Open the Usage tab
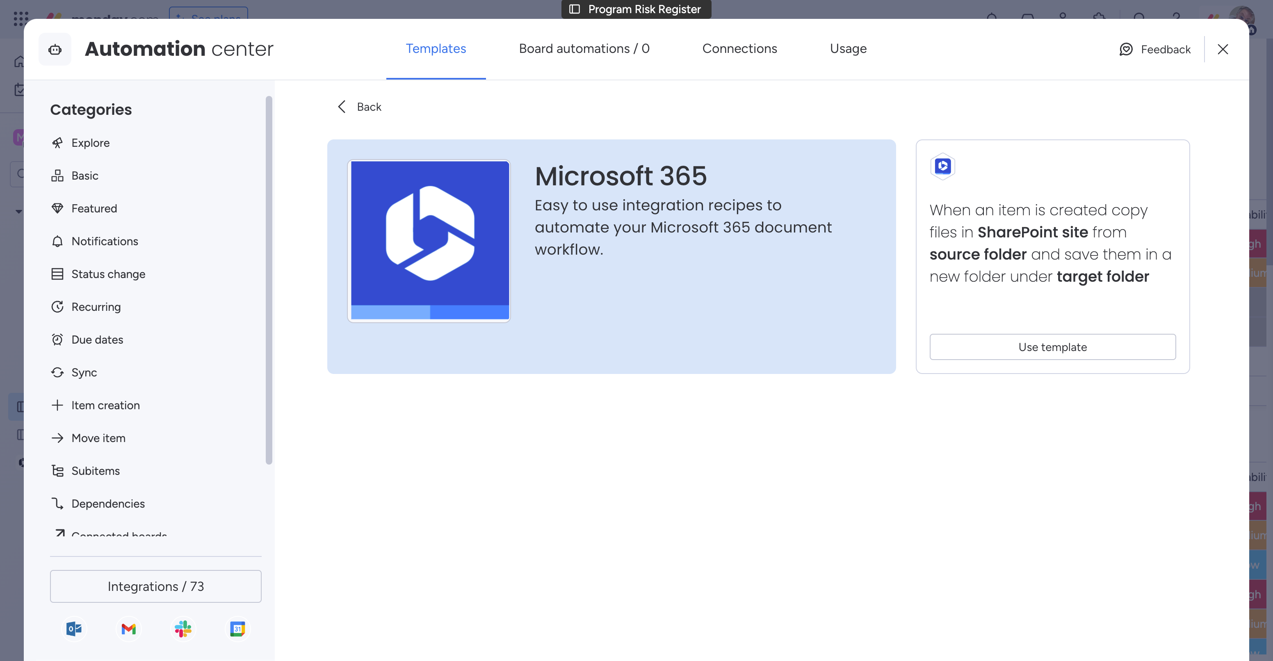The image size is (1273, 661). [848, 48]
